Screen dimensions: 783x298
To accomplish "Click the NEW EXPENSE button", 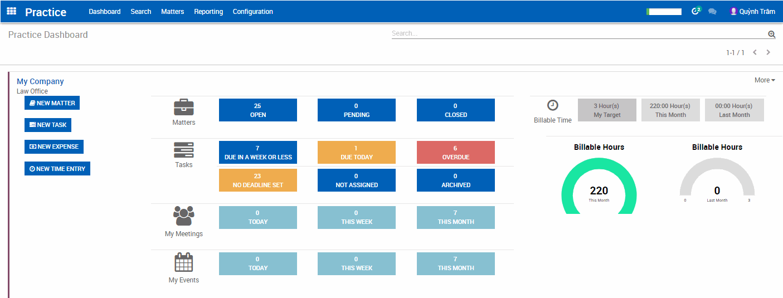I will (54, 146).
